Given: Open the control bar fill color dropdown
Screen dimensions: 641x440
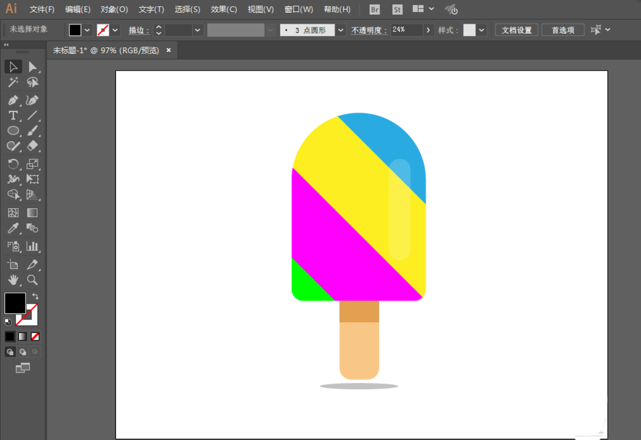Looking at the screenshot, I should point(87,30).
